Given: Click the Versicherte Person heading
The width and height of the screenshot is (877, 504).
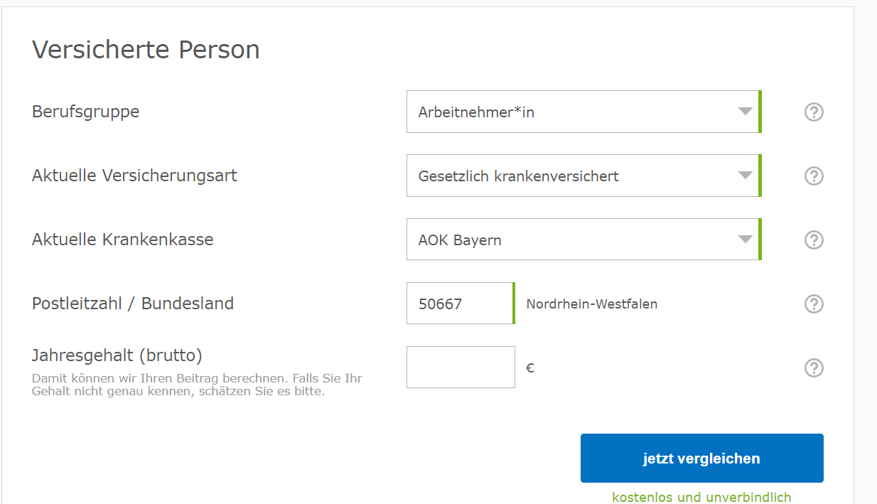Looking at the screenshot, I should click(x=146, y=50).
